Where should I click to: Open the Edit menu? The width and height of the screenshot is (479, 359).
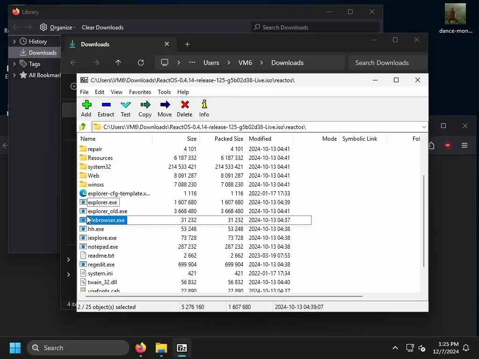pyautogui.click(x=99, y=92)
